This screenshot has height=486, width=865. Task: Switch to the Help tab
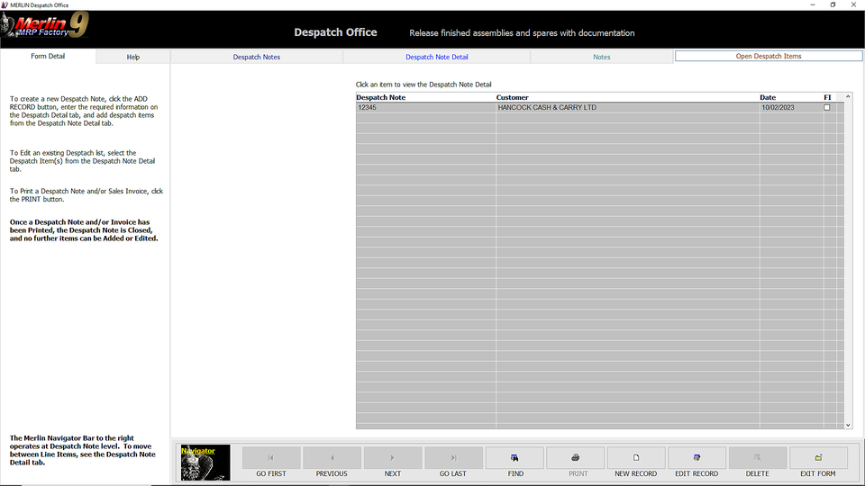(133, 57)
